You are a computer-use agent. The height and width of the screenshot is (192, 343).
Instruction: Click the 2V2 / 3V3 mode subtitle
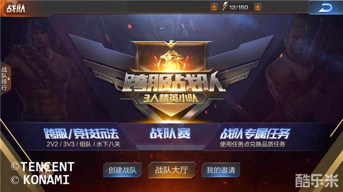pyautogui.click(x=83, y=144)
